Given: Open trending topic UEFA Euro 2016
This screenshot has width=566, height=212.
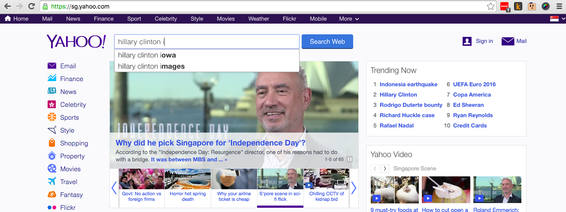Looking at the screenshot, I should pos(474,84).
